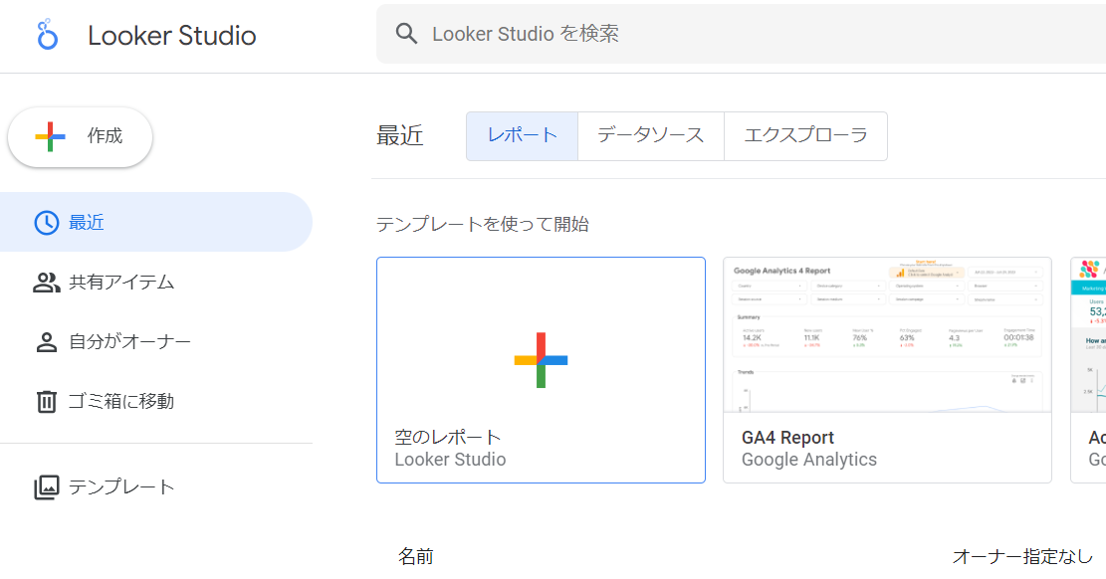Switch to the データソース tab
The image size is (1106, 579).
[651, 135]
